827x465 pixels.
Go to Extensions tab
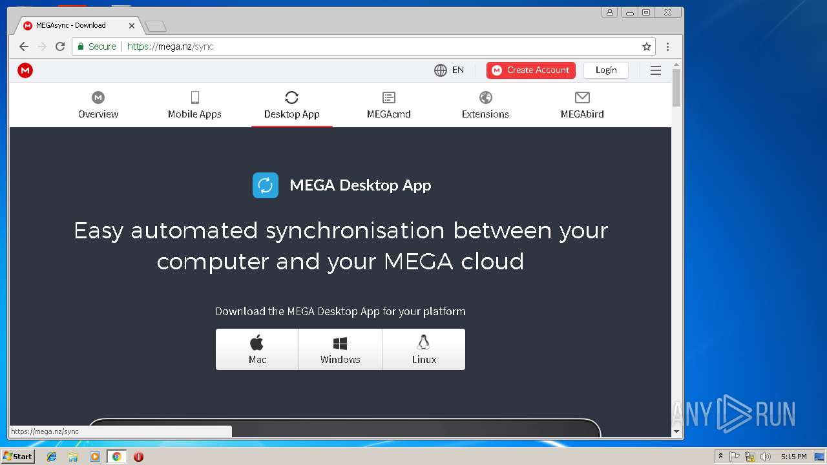485,105
